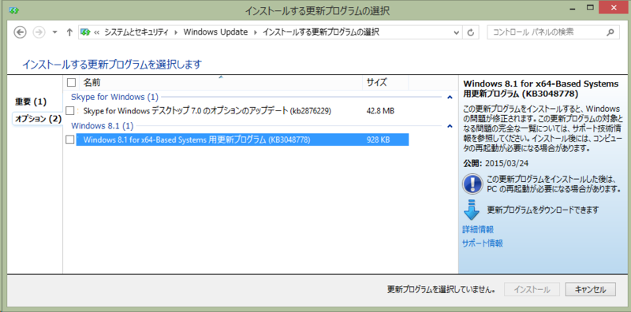Click the システムとセキュリティ breadcrumb
The image size is (631, 312).
pos(136,32)
